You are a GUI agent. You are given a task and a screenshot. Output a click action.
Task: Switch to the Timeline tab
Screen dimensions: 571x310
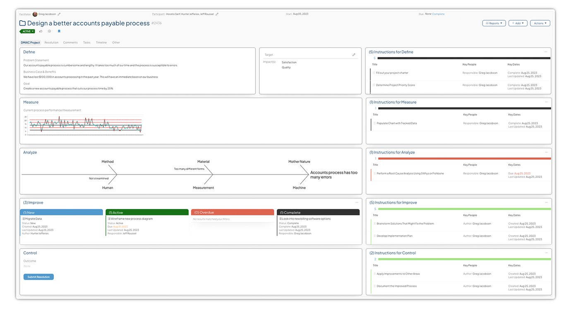(x=101, y=42)
